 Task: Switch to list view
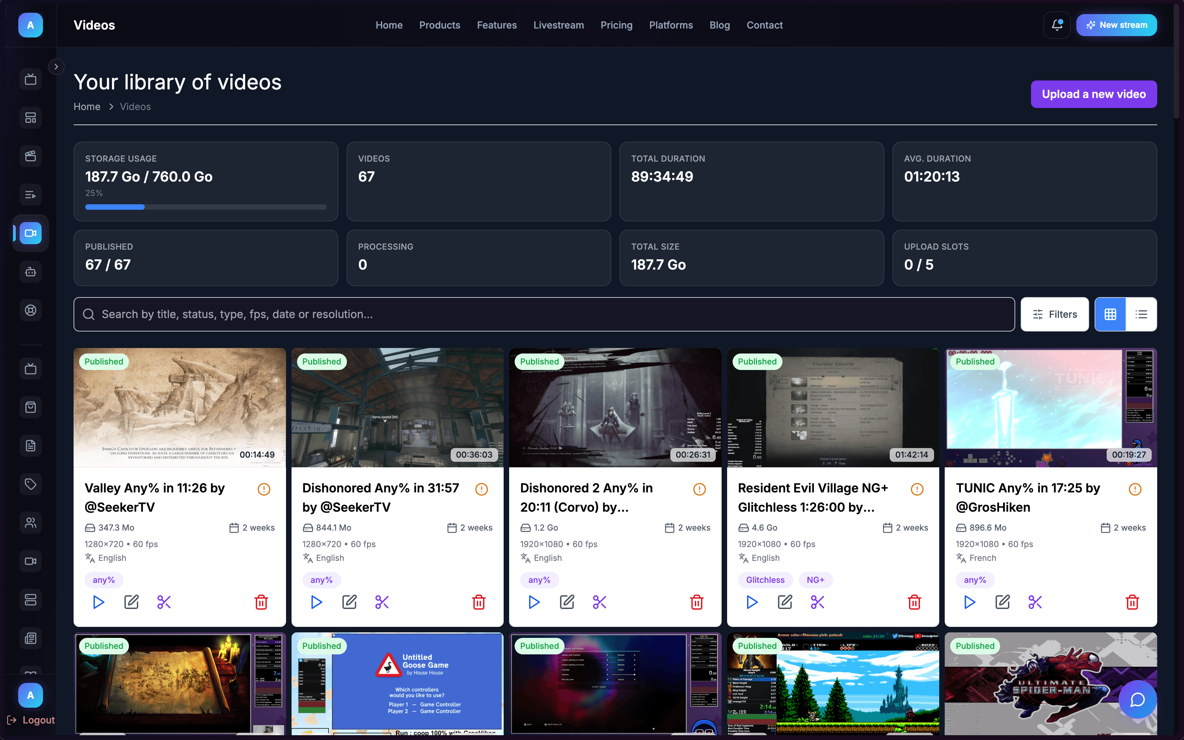(x=1141, y=314)
